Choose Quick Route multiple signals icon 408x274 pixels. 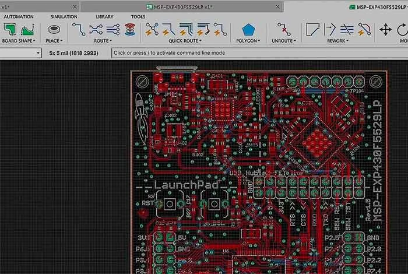click(x=186, y=29)
